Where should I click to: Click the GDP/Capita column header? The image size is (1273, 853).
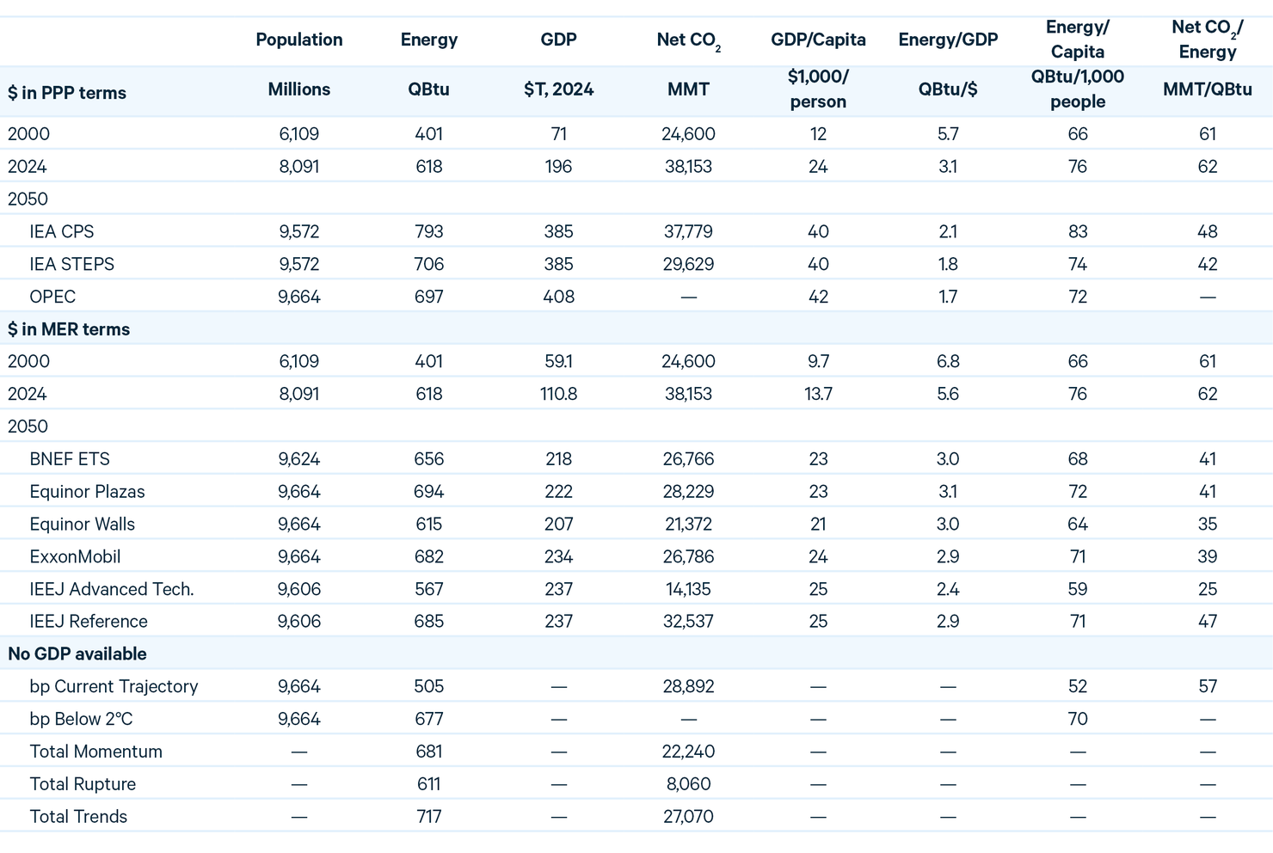[817, 40]
